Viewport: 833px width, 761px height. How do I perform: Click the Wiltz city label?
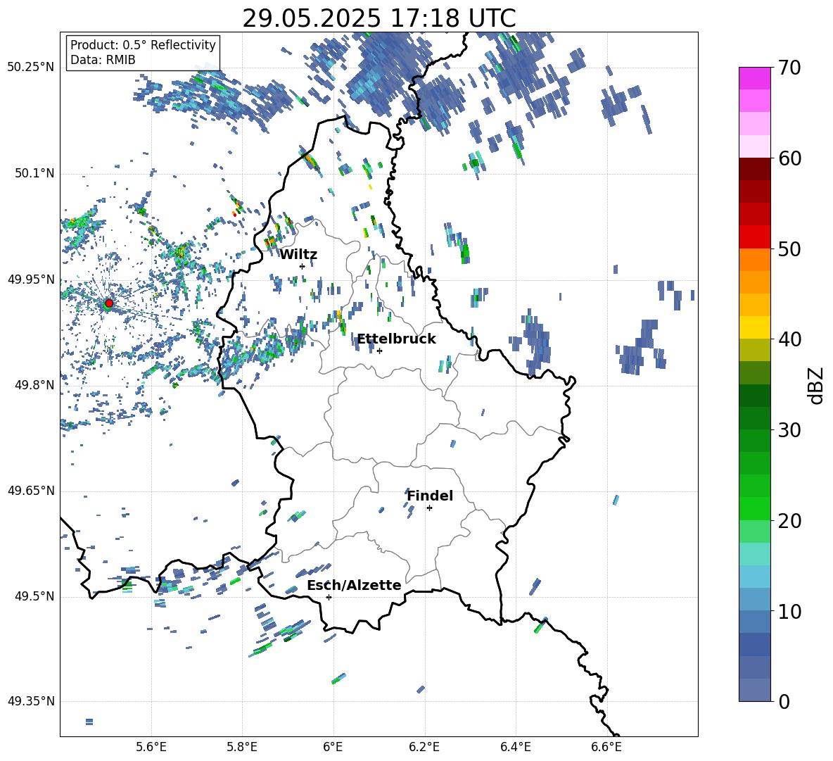tap(298, 255)
